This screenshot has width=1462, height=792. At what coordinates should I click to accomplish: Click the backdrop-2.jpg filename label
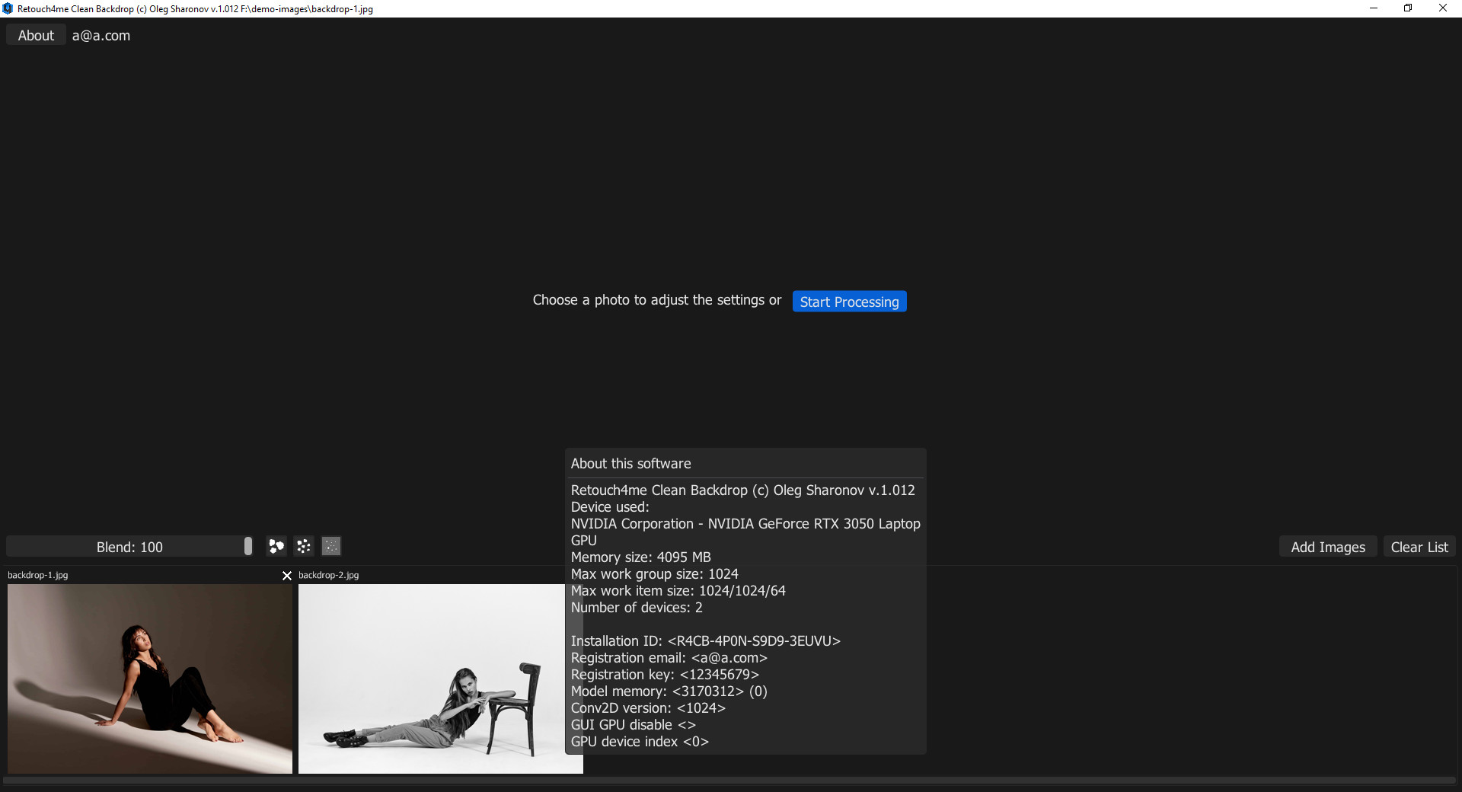(328, 575)
